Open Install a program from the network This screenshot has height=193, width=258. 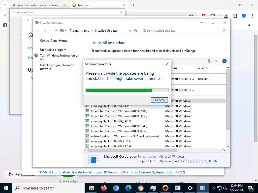pyautogui.click(x=57, y=67)
